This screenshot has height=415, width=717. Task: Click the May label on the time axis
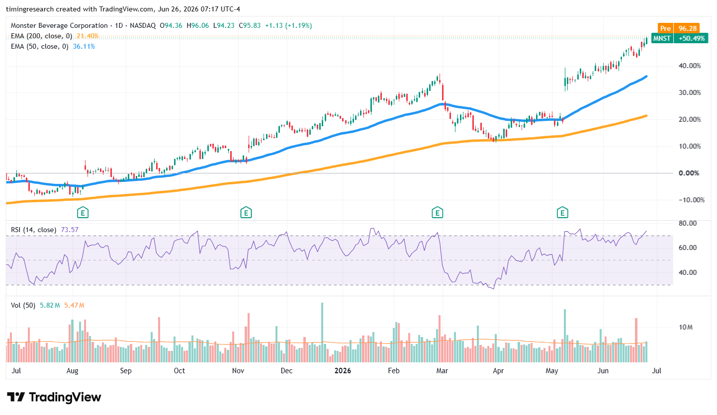click(x=551, y=371)
